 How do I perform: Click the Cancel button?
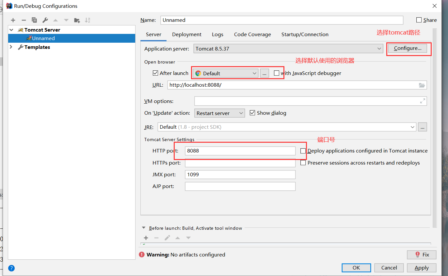tap(389, 268)
